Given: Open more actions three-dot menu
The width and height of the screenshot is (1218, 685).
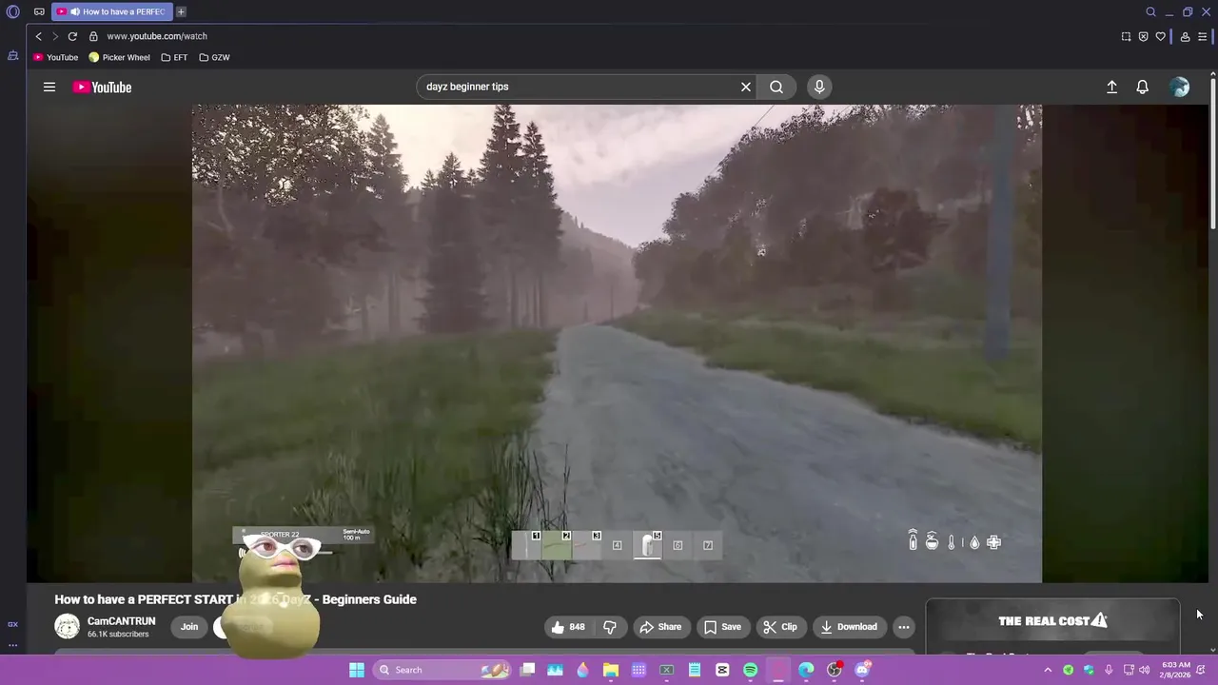Looking at the screenshot, I should coord(904,627).
